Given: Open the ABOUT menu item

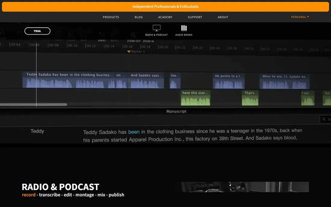Looking at the screenshot, I should tap(223, 17).
